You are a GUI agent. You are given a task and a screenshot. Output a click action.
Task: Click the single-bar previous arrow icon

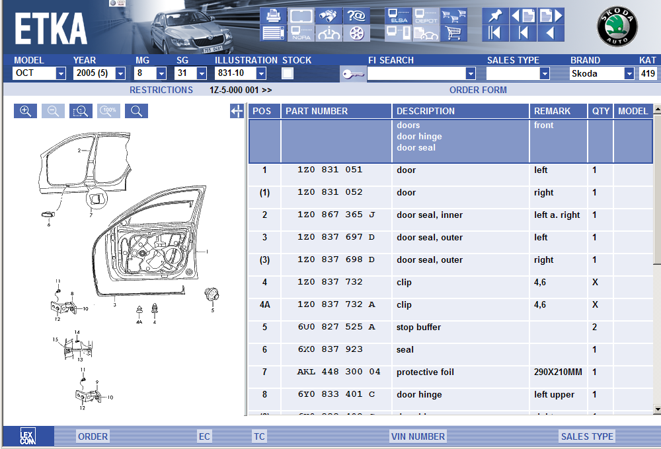(523, 33)
